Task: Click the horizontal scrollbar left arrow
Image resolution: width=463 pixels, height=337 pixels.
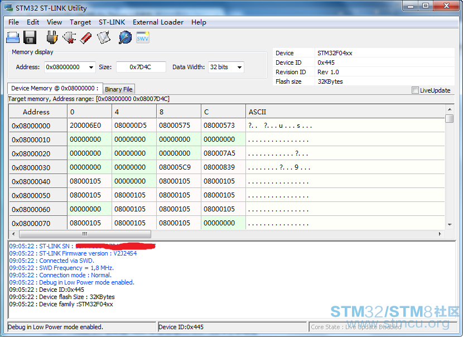Action: click(13, 234)
